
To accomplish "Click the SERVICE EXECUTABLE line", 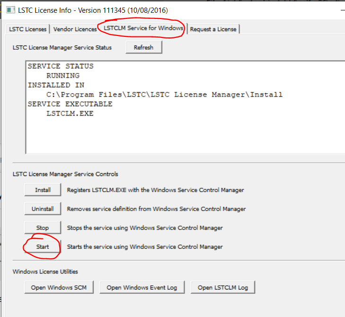I will 70,104.
